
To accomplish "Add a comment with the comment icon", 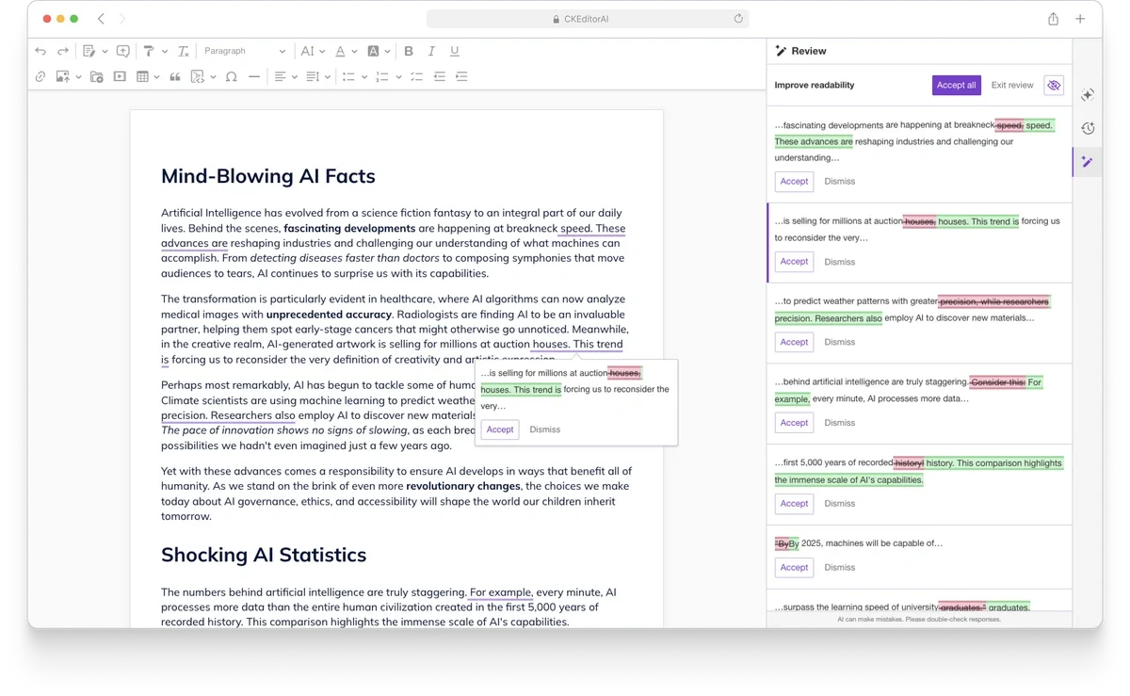I will point(123,51).
